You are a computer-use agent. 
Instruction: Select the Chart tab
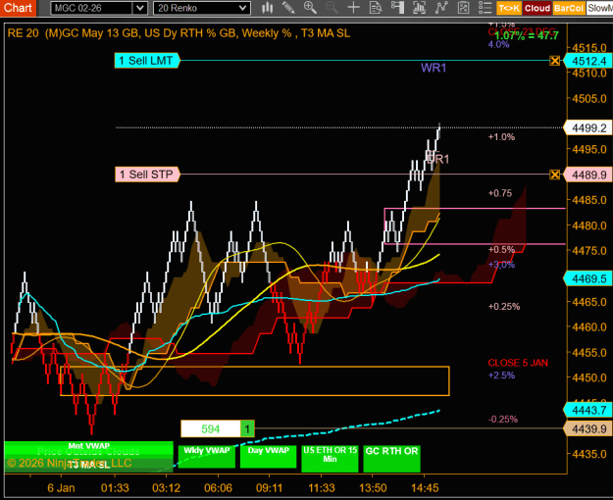click(18, 8)
